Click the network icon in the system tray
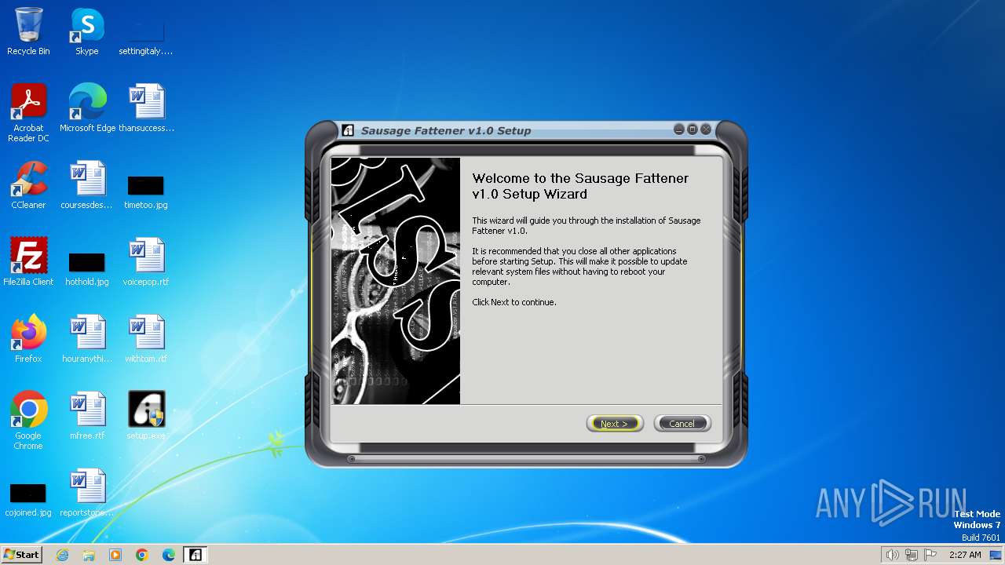 pyautogui.click(x=912, y=555)
